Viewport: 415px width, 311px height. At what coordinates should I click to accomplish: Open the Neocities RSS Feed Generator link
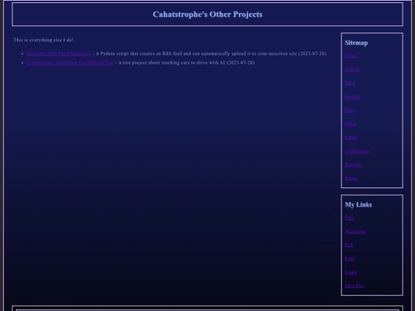[x=58, y=54]
